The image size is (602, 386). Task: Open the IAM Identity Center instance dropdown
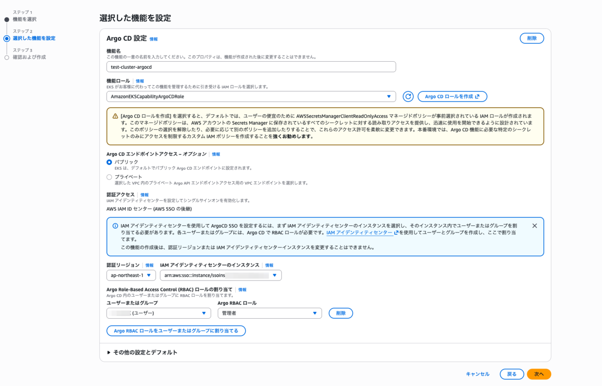(221, 275)
